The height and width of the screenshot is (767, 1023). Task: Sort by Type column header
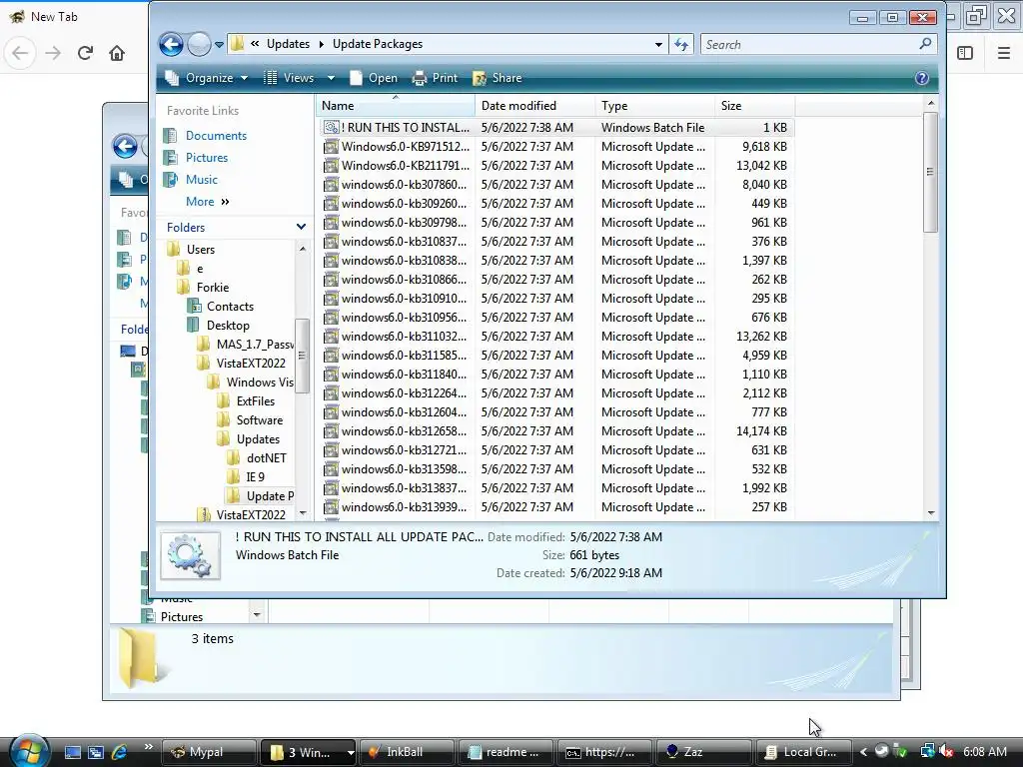[x=654, y=106]
